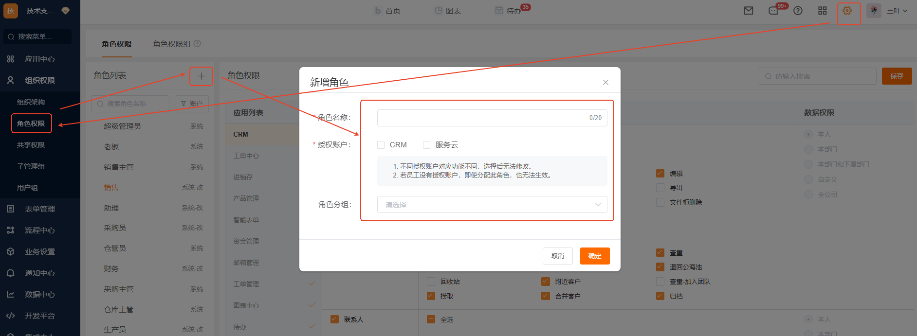
Task: Toggle the 回收站 checkbox
Action: (431, 282)
